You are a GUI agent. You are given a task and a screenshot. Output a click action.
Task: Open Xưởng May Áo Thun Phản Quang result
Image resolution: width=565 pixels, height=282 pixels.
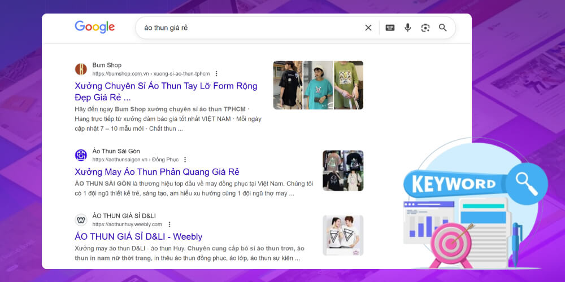157,171
